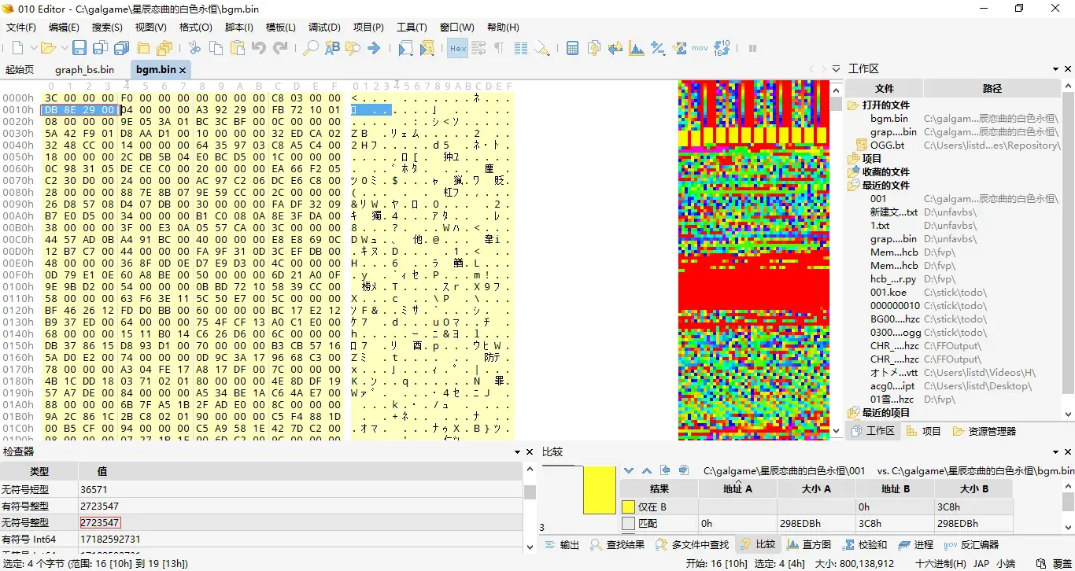
Task: Click the yellow 仅在 B color swatch
Action: pos(628,507)
